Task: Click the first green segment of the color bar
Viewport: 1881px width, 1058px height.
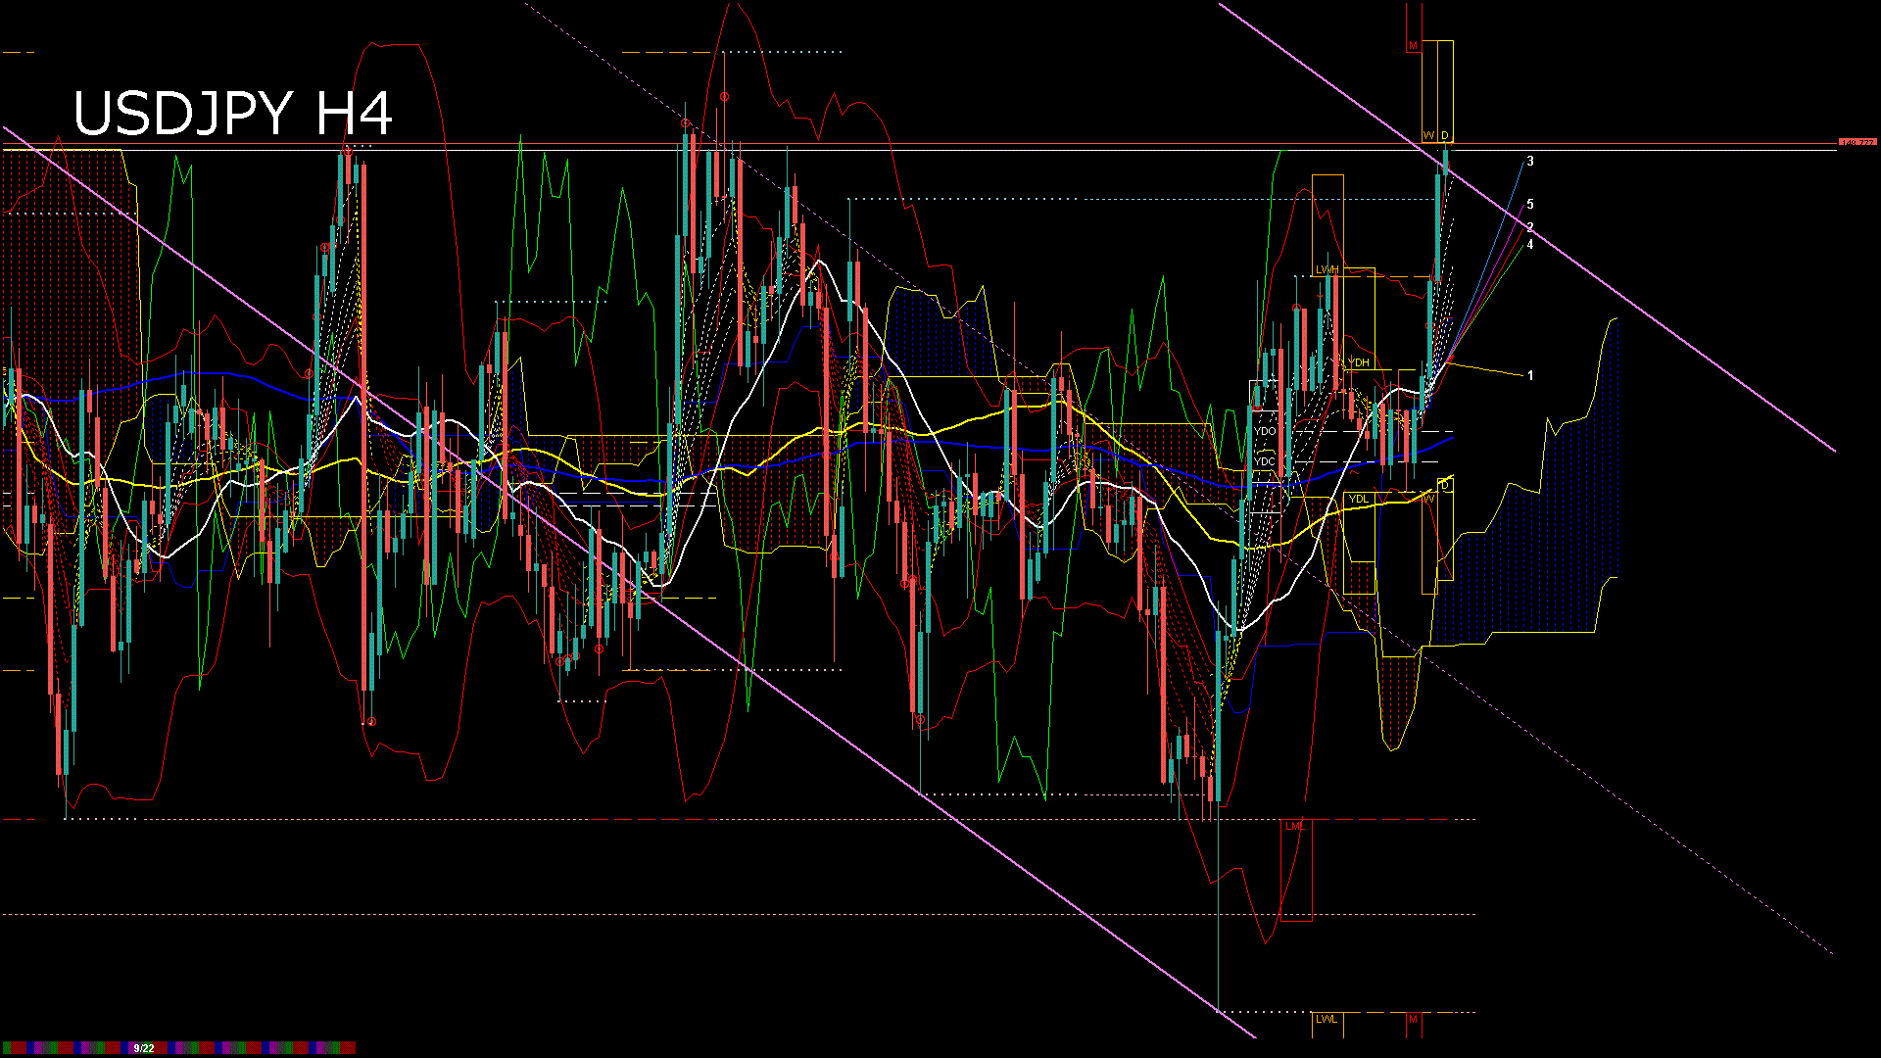Action: [7, 1048]
